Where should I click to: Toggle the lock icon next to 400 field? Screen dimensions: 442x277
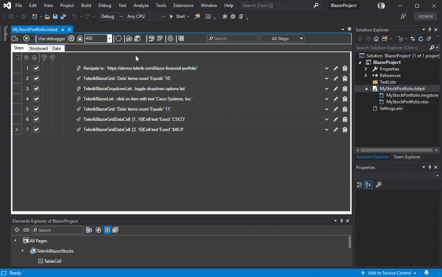click(80, 38)
